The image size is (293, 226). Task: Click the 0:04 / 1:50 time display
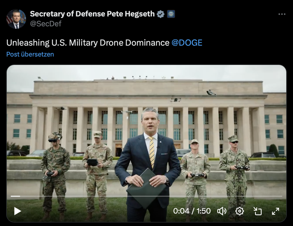192,211
